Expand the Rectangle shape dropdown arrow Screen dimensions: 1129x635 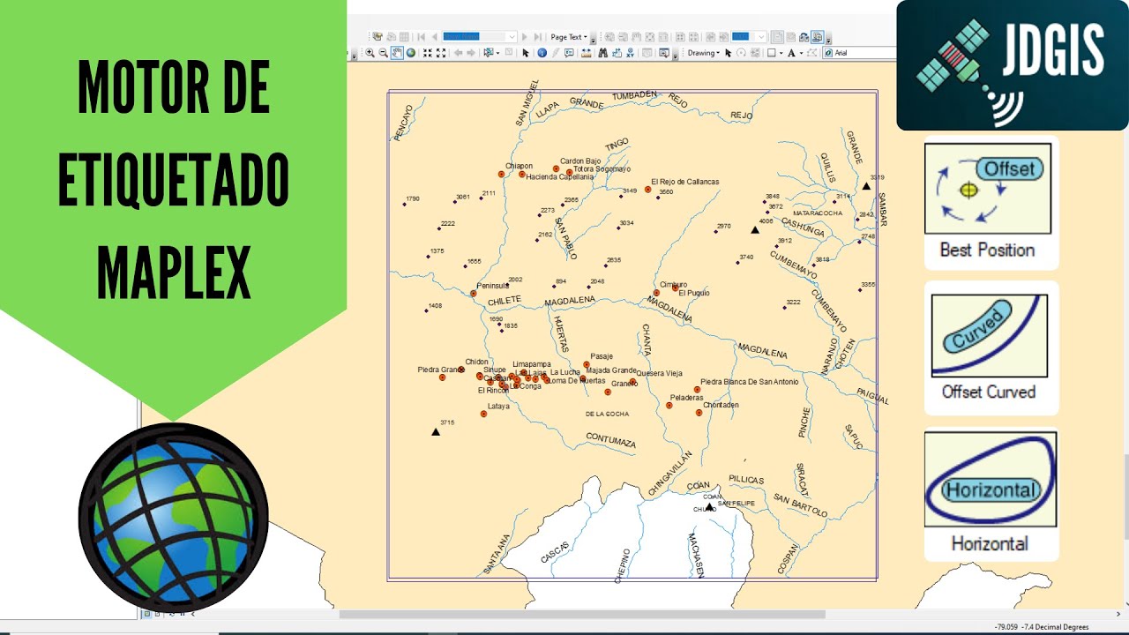[x=781, y=53]
